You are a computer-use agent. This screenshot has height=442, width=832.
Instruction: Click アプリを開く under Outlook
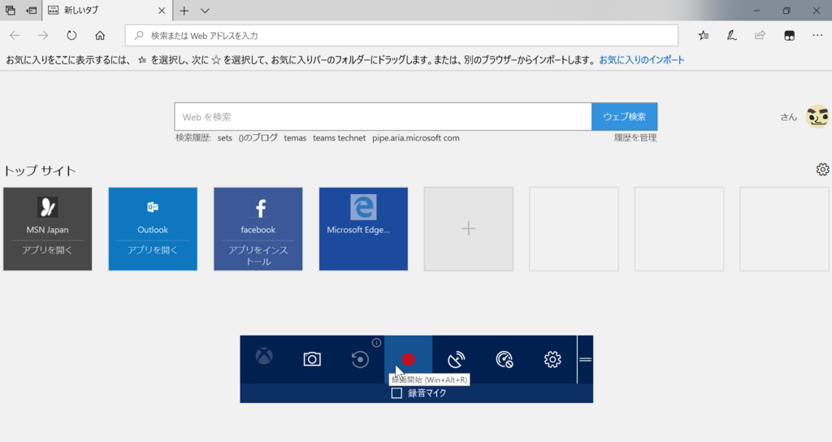[x=152, y=250]
